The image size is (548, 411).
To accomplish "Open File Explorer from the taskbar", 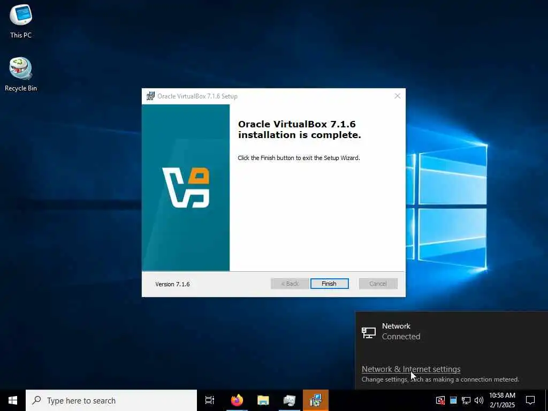I will 263,400.
